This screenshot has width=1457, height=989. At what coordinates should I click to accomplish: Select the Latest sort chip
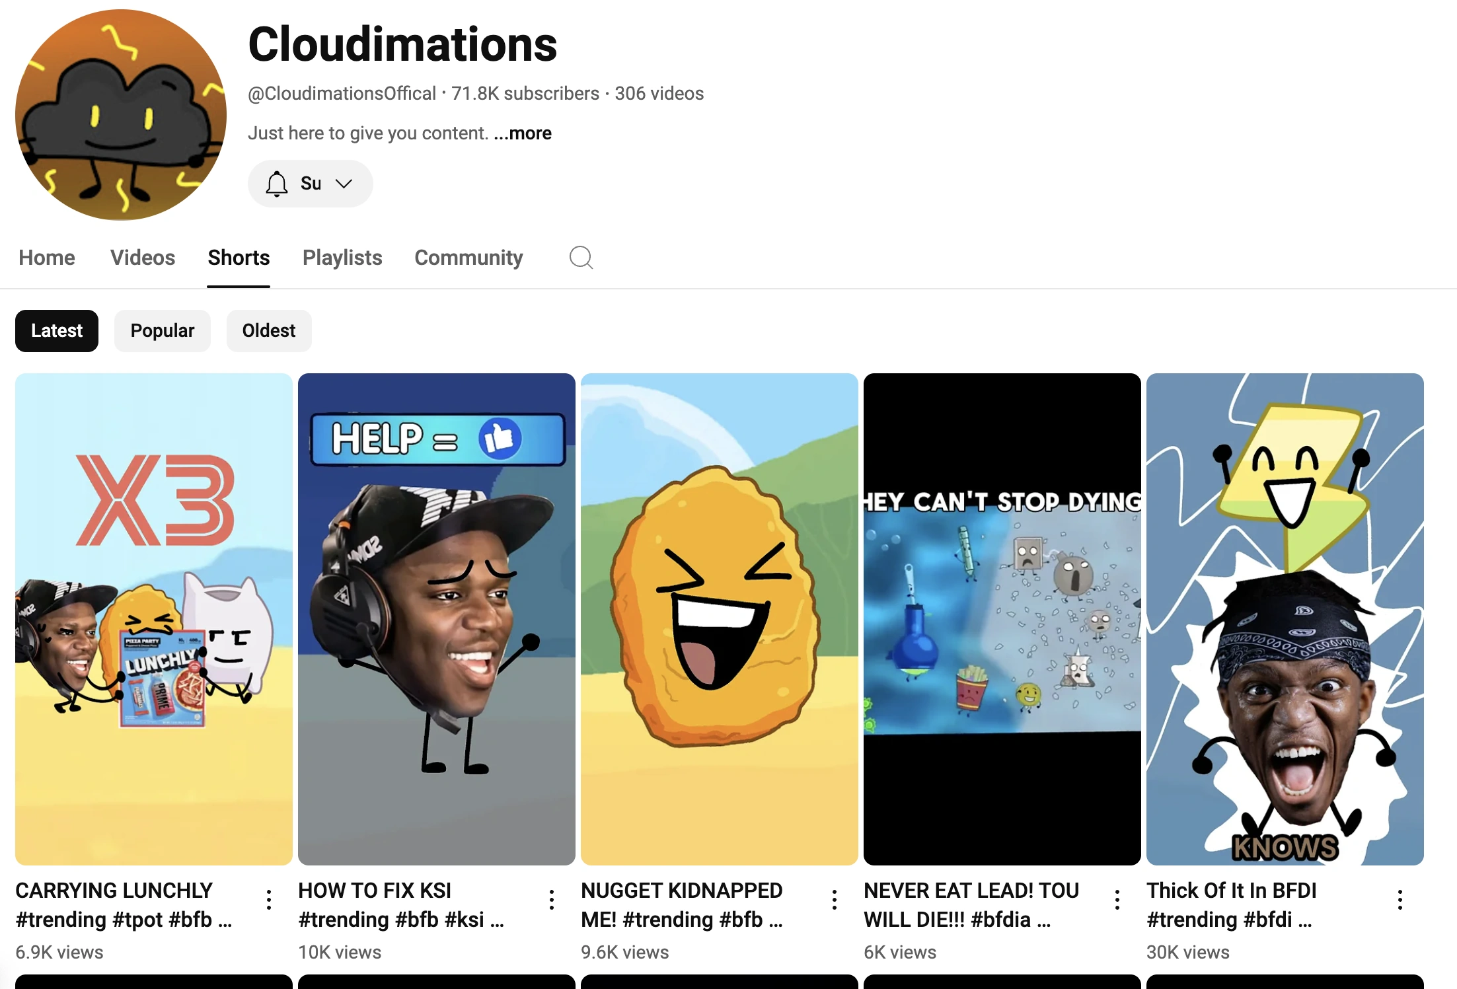tap(57, 330)
